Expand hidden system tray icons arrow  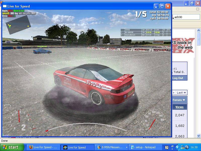(178, 147)
